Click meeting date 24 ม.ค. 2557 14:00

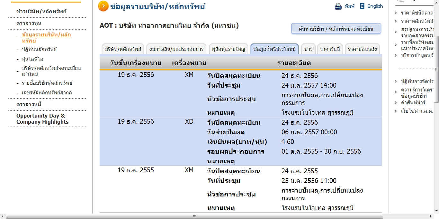coord(309,86)
